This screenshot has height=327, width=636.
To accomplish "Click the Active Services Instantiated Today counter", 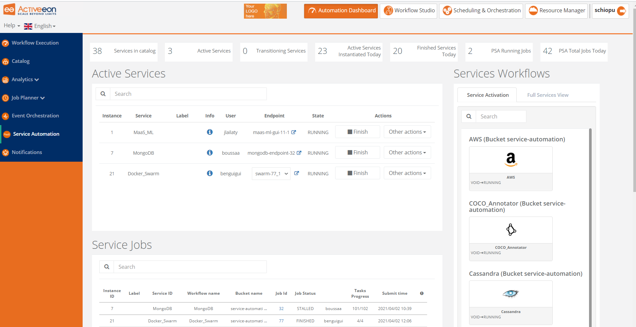I will [349, 52].
